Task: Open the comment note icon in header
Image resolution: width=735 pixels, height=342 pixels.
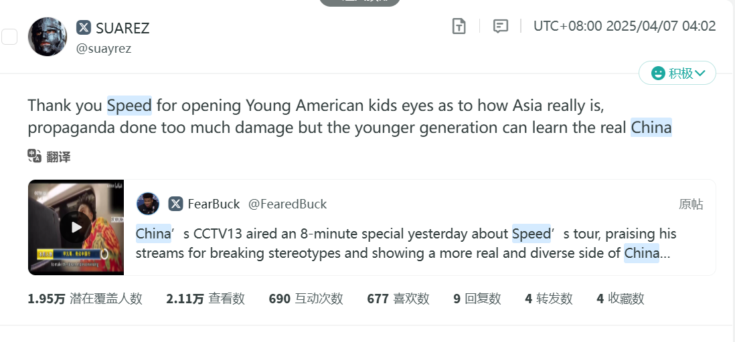Action: pyautogui.click(x=500, y=26)
